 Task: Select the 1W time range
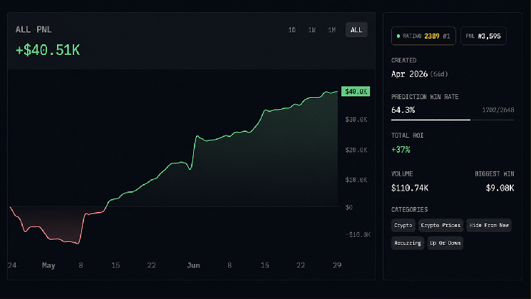coord(312,30)
